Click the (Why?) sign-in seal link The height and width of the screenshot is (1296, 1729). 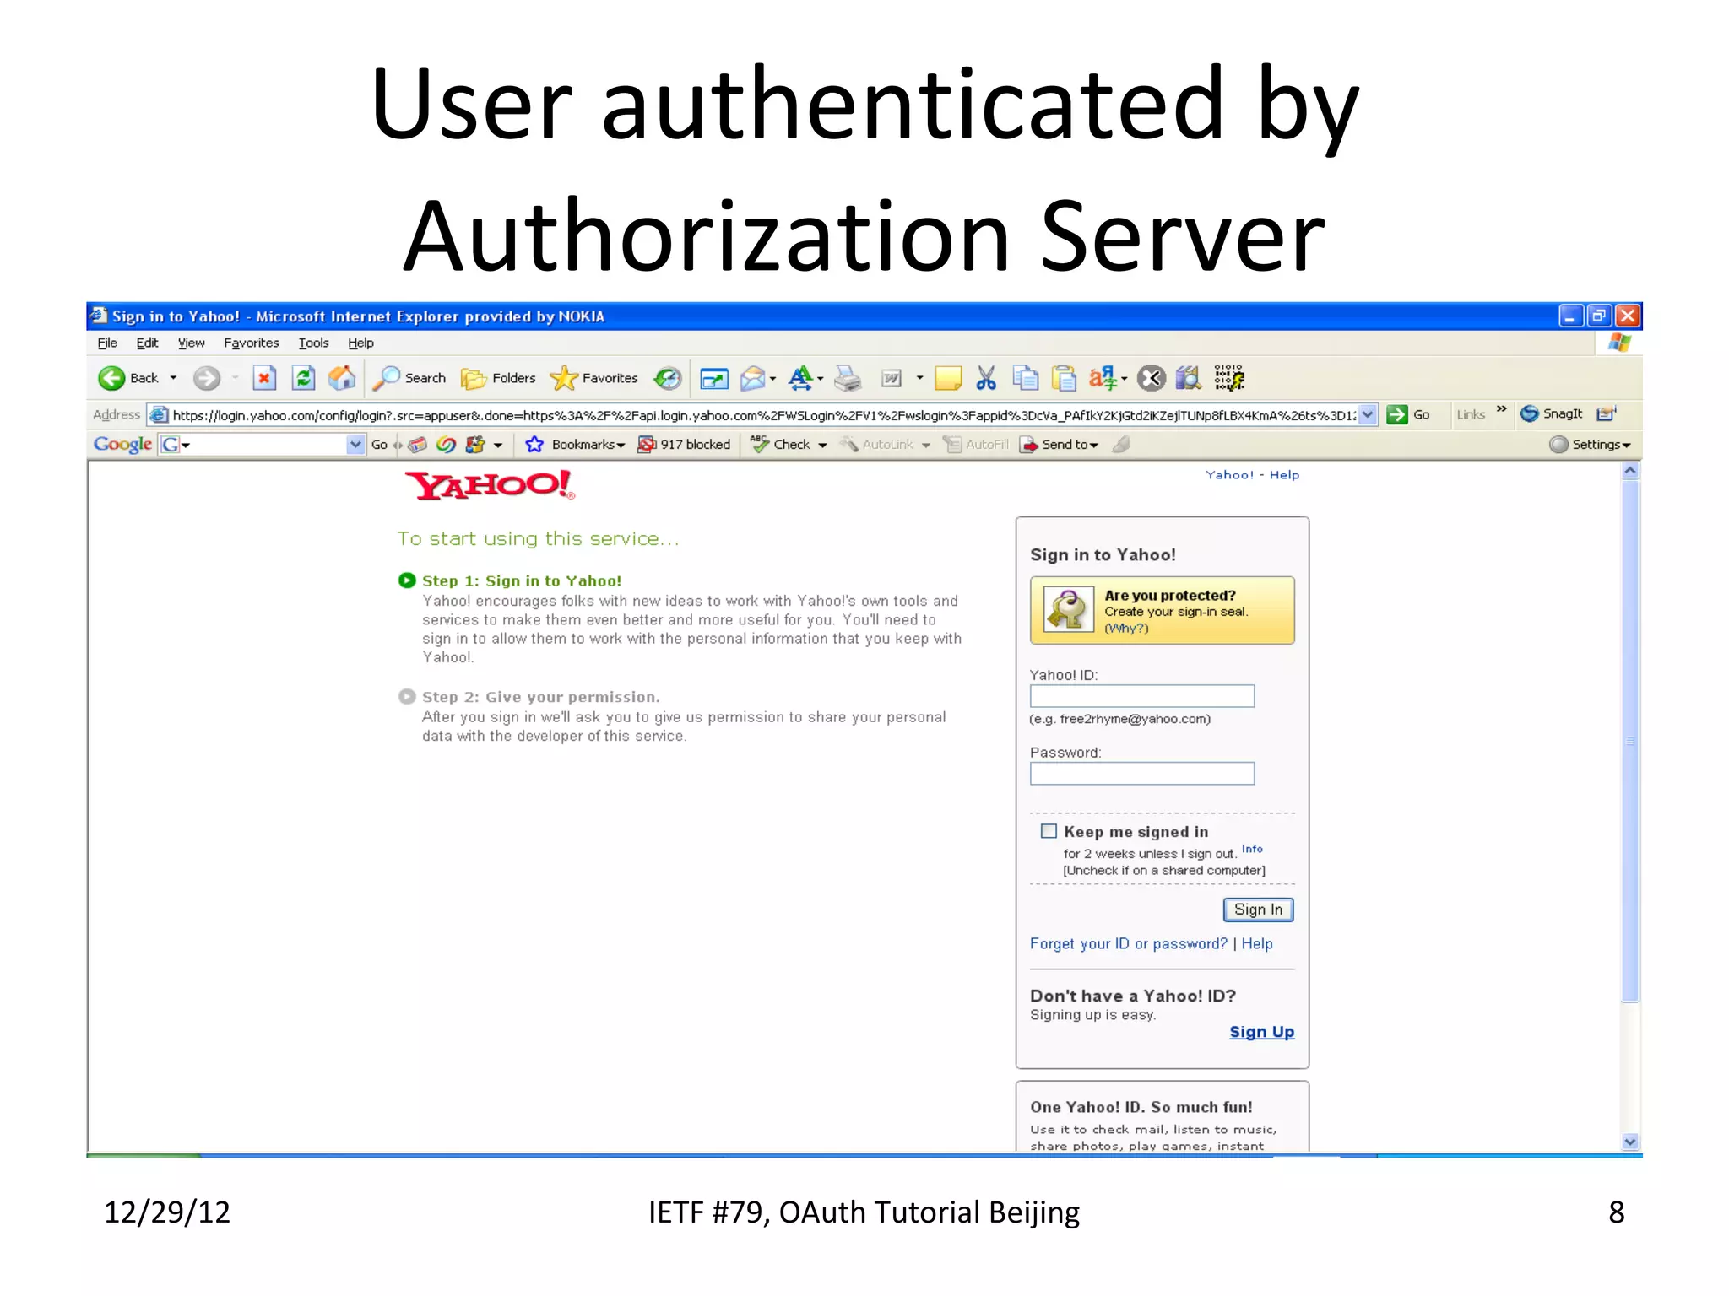tap(1126, 628)
